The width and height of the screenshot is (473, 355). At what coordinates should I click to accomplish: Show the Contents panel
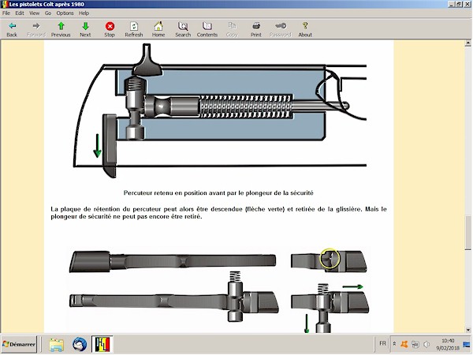click(207, 29)
